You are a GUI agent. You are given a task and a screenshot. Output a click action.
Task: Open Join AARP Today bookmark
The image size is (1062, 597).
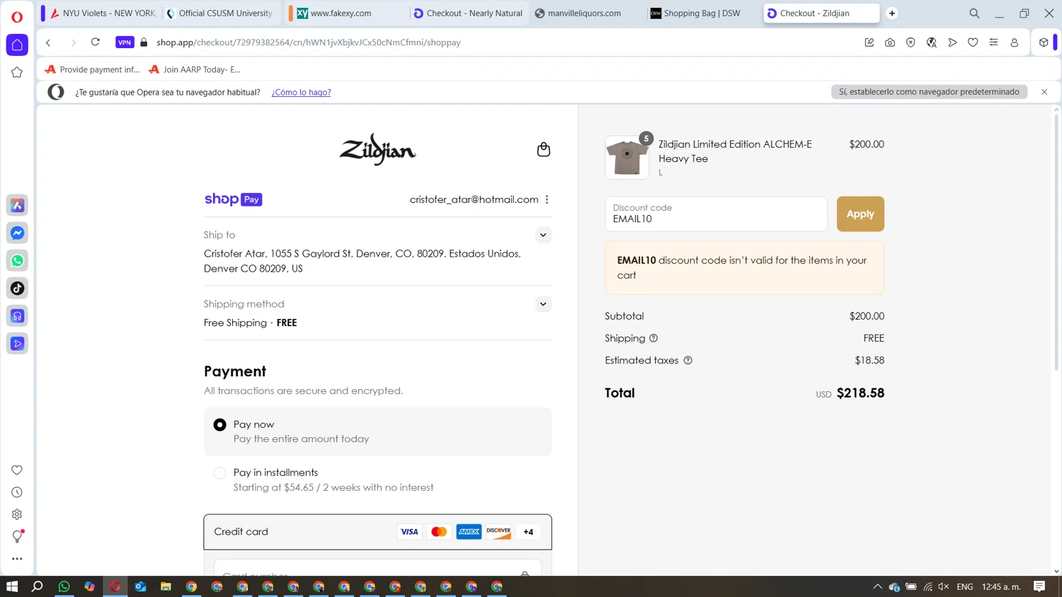coord(195,69)
